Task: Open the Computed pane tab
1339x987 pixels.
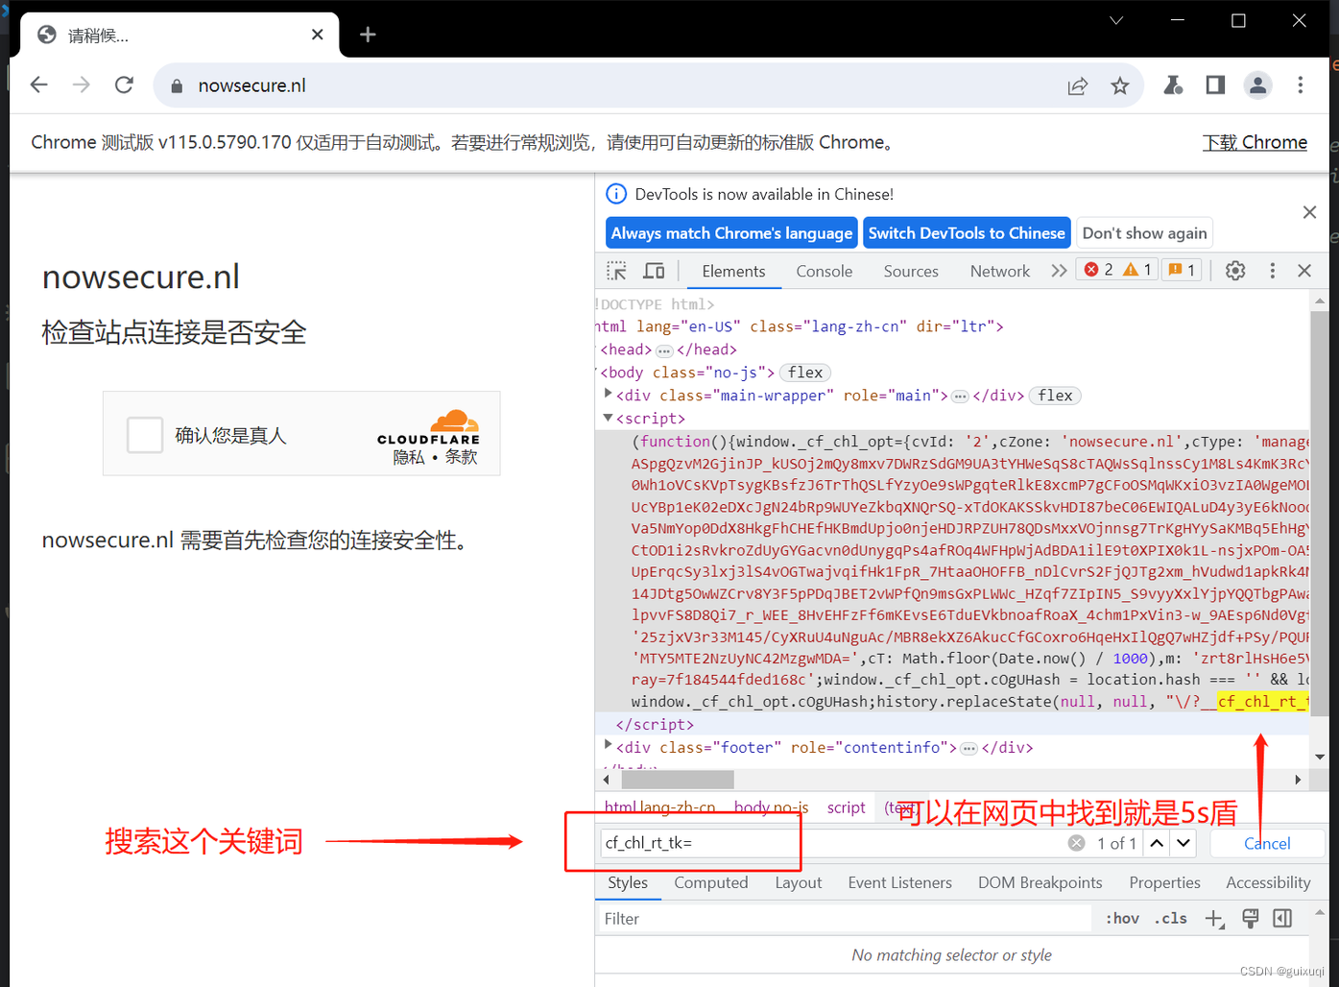Action: tap(710, 882)
